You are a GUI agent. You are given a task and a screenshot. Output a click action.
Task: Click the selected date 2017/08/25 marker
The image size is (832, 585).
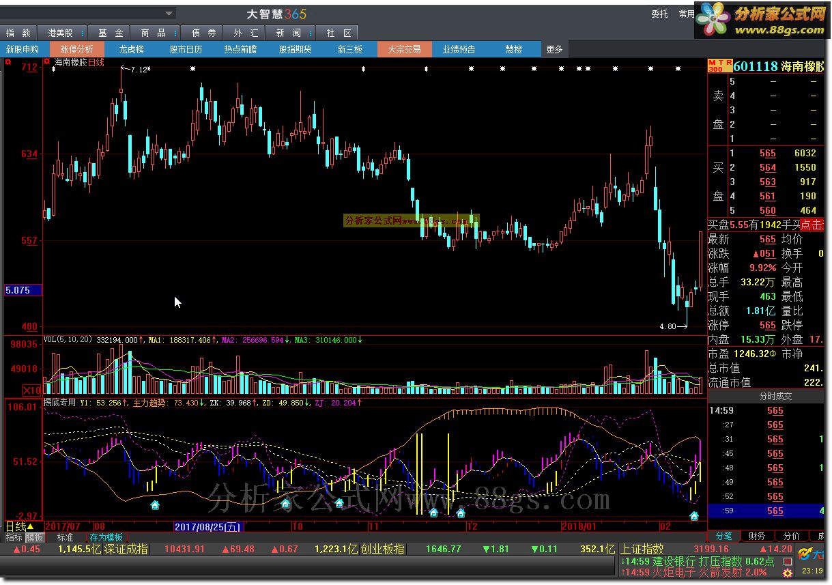(x=207, y=526)
